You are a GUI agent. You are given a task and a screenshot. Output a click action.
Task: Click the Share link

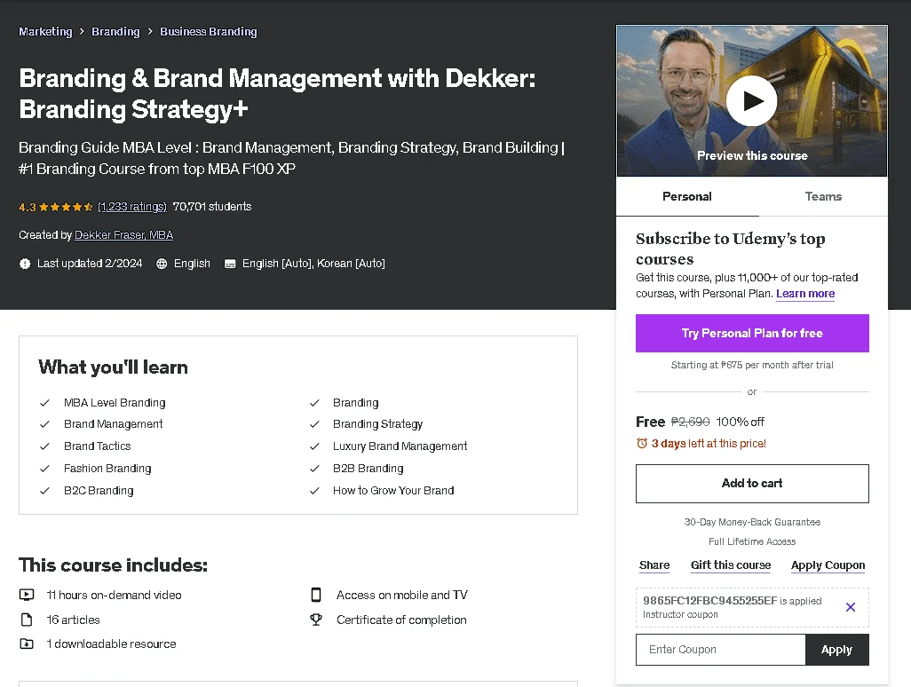(654, 565)
